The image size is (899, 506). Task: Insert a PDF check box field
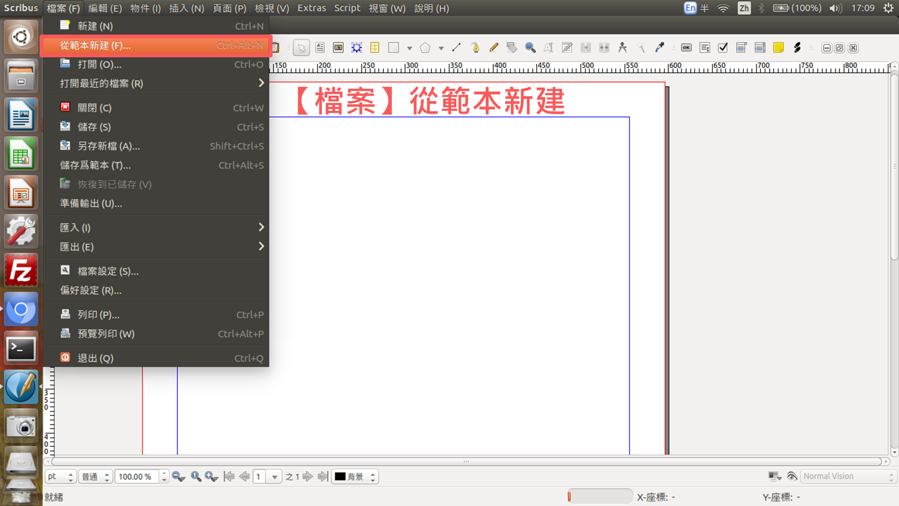723,48
